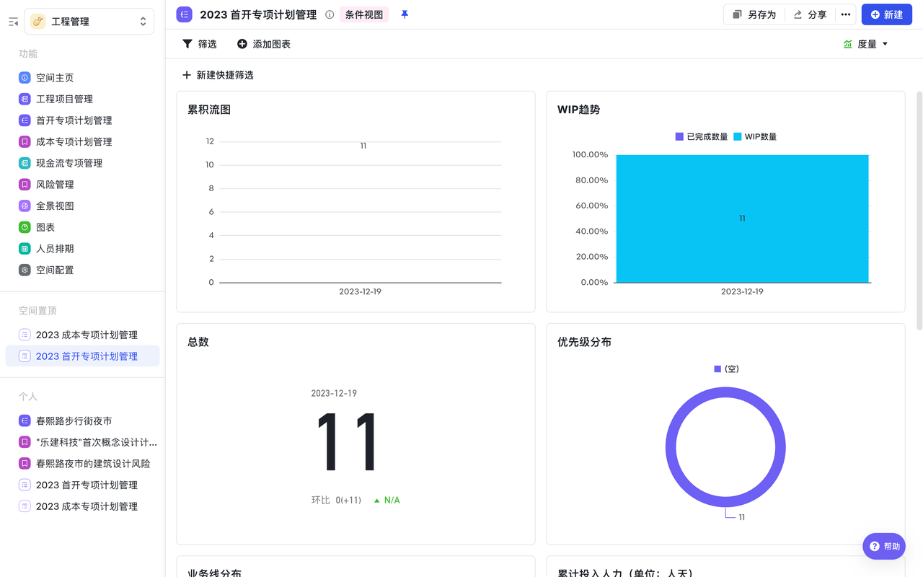Screen dimensions: 923x577
Task: Click the 空间主页 icon in the sidebar
Action: 25,77
